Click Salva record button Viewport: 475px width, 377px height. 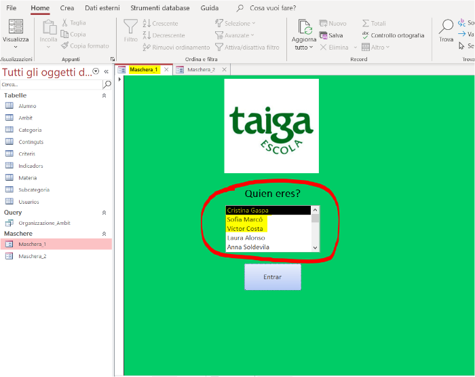[331, 35]
